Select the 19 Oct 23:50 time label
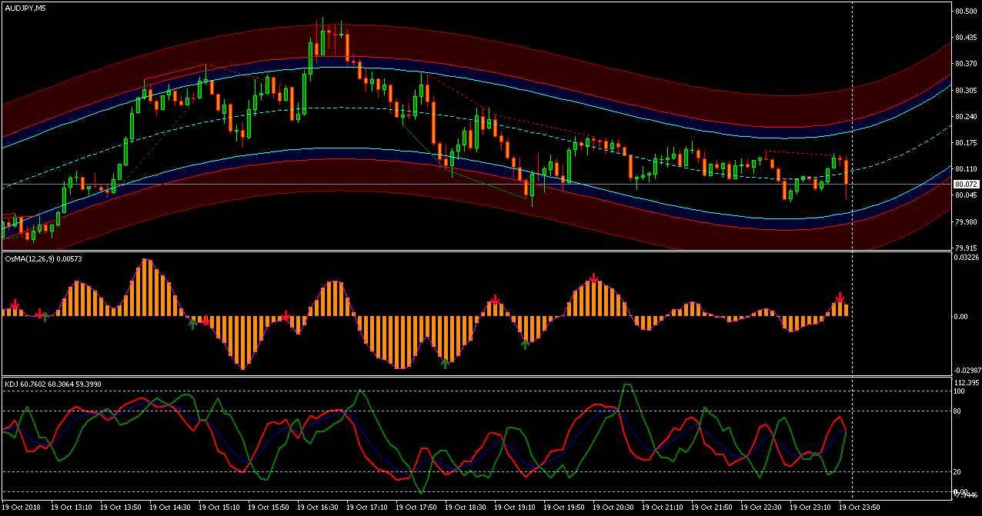Viewport: 982px width, 516px height. point(860,508)
